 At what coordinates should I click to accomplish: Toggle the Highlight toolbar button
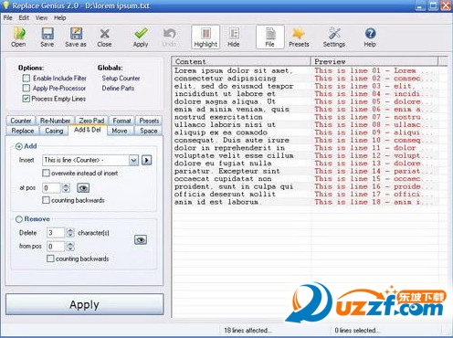click(x=205, y=37)
